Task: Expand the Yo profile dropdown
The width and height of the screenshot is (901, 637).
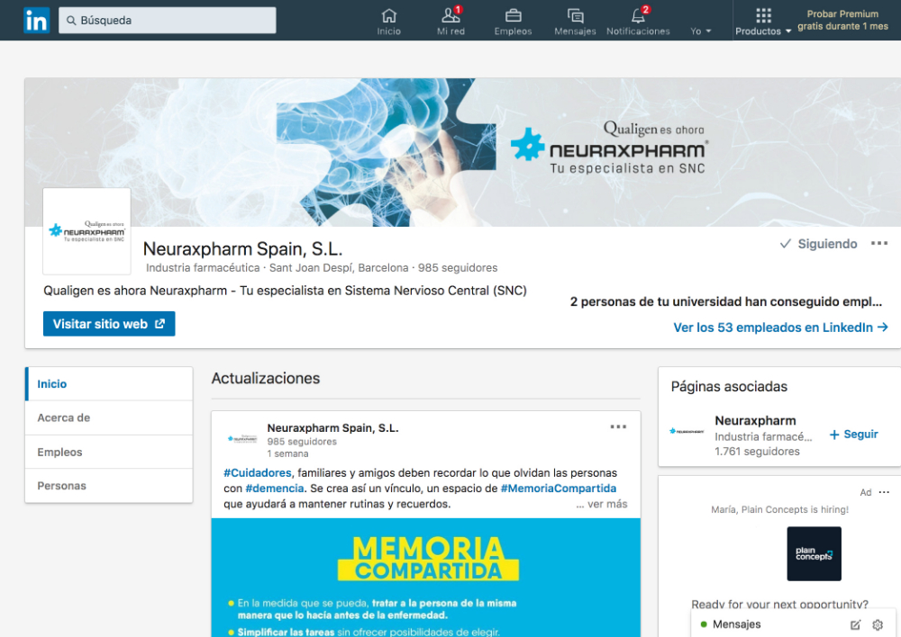Action: pyautogui.click(x=700, y=31)
